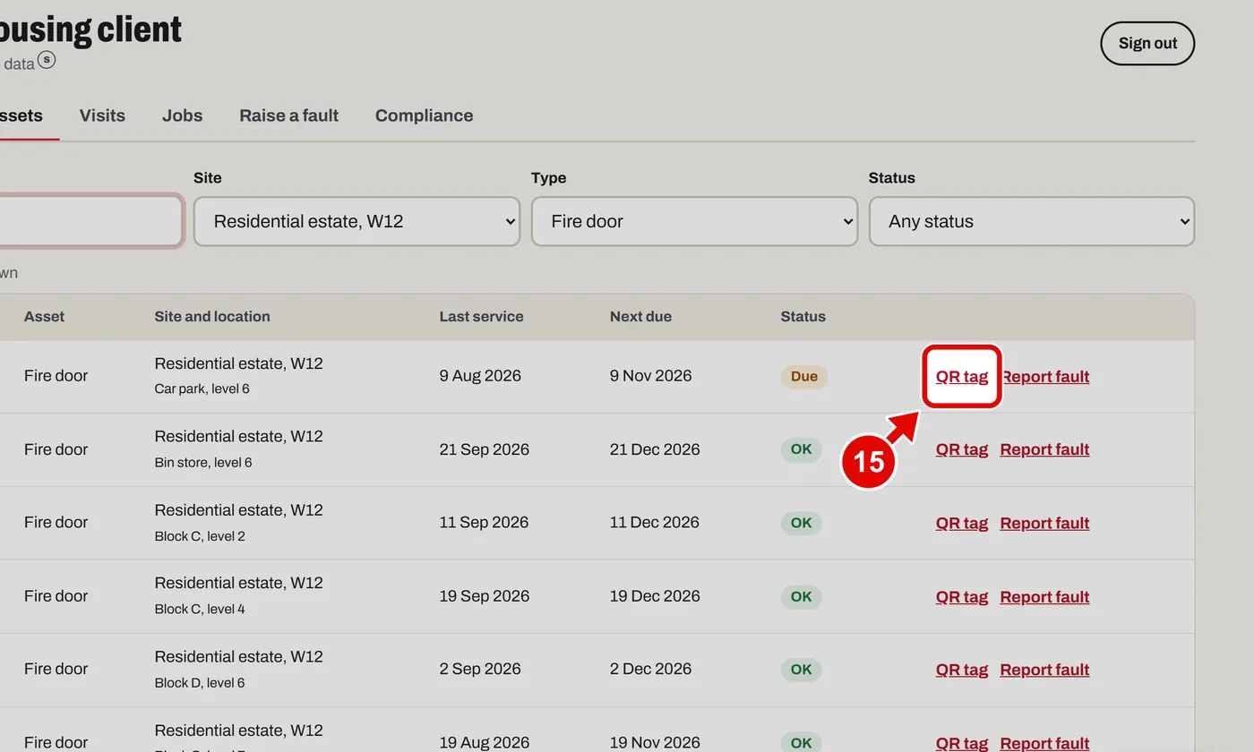Click the 'Block D, level 6' location text
Viewport: 1254px width, 752px height.
point(200,682)
